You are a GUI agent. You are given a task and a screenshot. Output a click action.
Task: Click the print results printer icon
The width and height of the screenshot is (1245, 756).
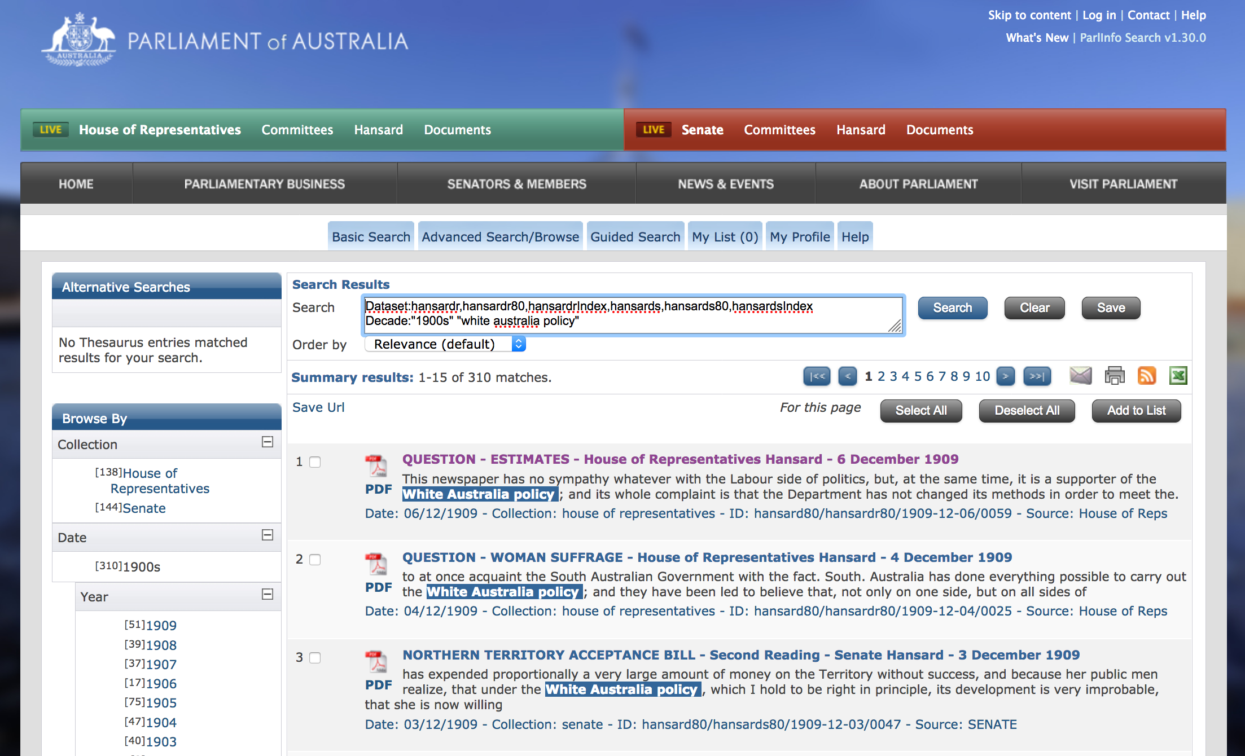(1114, 376)
